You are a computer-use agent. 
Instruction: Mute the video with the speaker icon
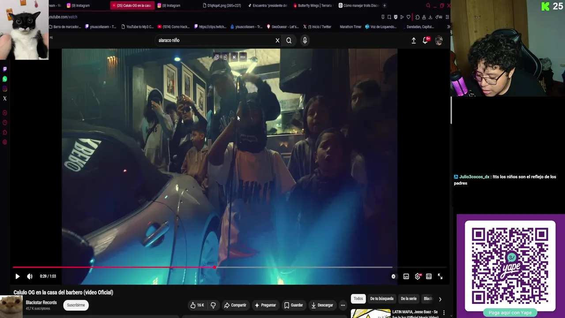point(30,276)
